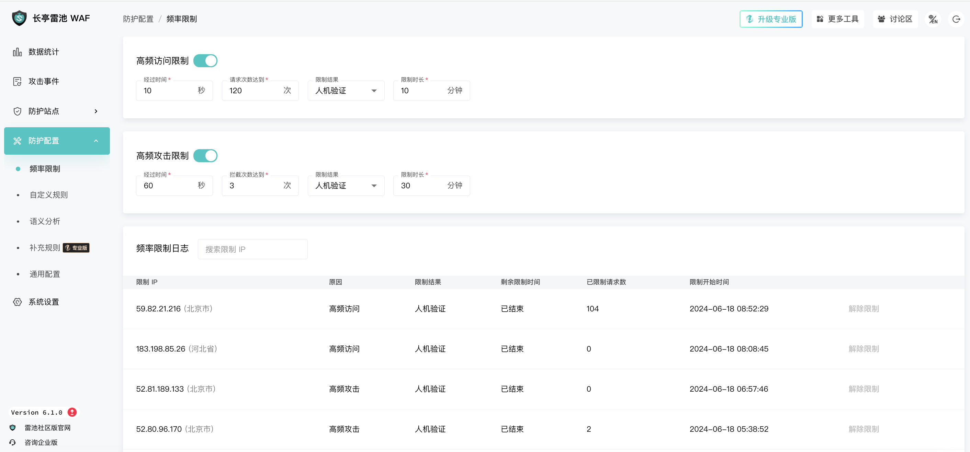This screenshot has width=970, height=452.
Task: Click the language switch icon
Action: click(x=933, y=19)
